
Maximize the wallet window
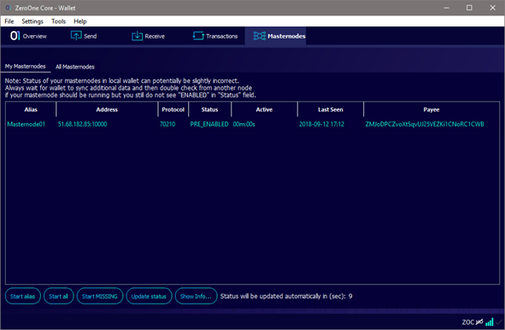point(469,8)
